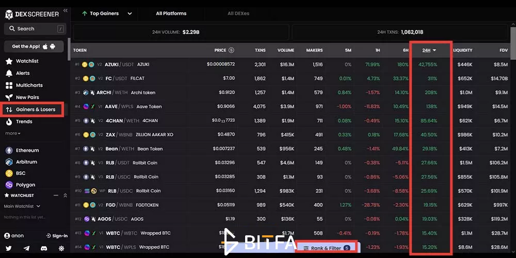Open the Telegram link icon
The image size is (516, 258).
pos(26,249)
